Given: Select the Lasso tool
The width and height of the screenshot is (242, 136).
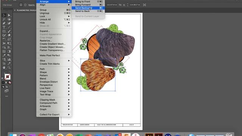Looking at the screenshot, I should point(9,19).
